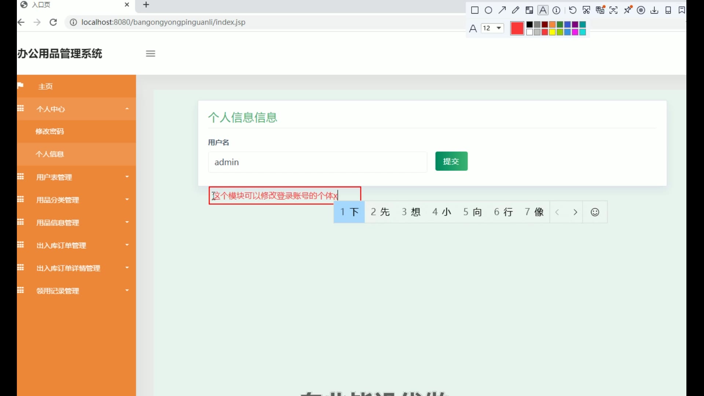Click the 用户名 input field
704x396 pixels.
coord(318,162)
